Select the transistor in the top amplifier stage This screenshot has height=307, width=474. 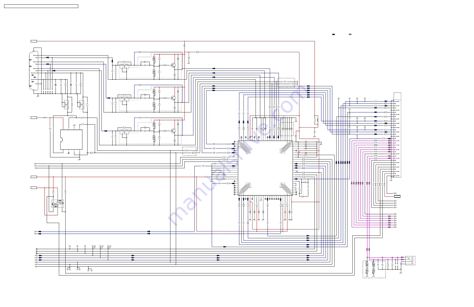tap(173, 65)
